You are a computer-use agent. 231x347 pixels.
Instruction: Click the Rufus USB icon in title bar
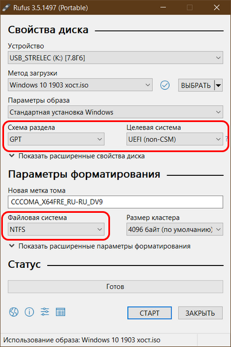pyautogui.click(x=6, y=8)
